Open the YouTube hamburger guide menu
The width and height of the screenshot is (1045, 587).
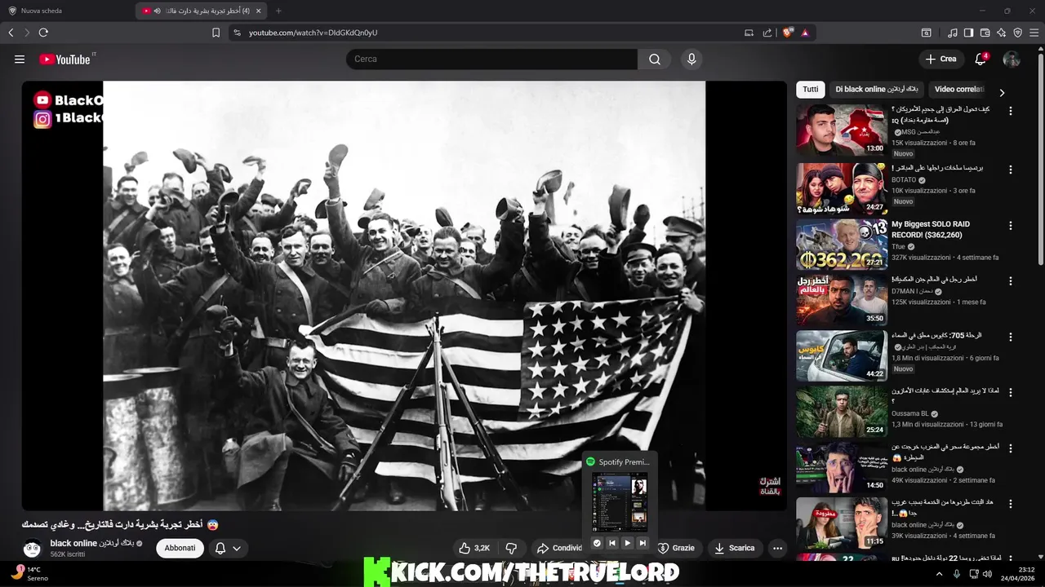20,59
